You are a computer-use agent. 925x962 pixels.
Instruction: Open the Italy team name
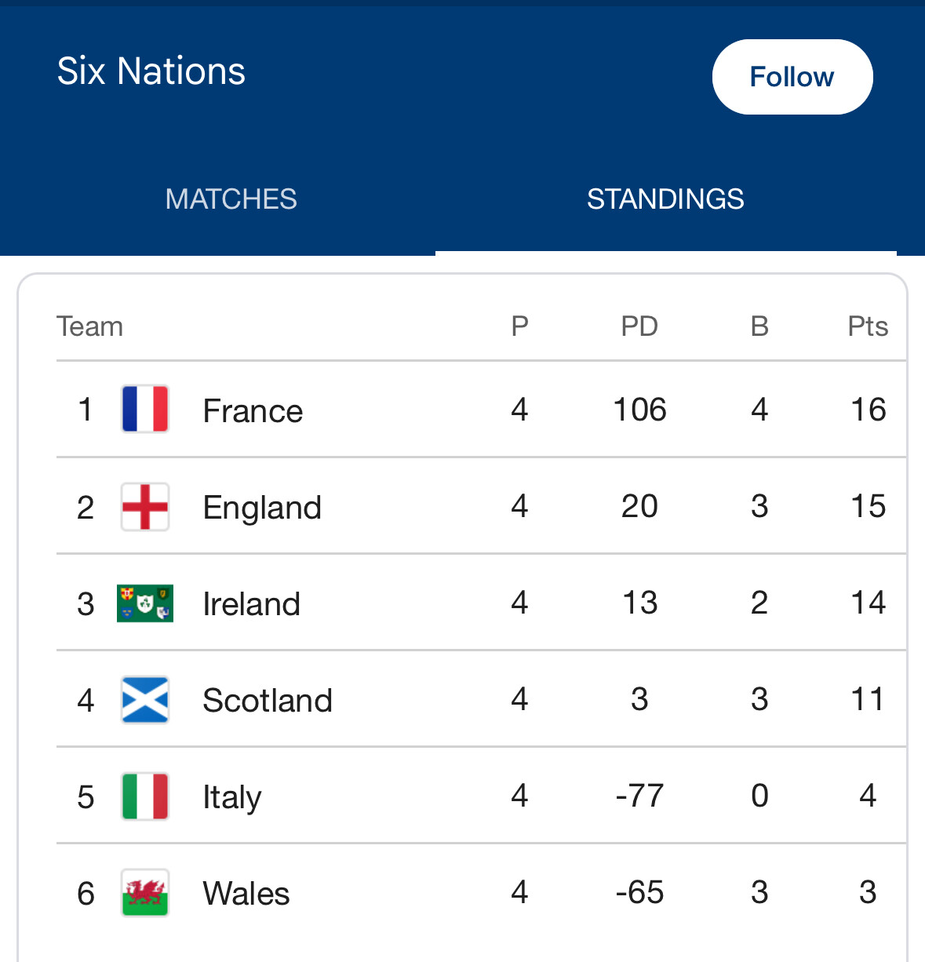point(232,797)
